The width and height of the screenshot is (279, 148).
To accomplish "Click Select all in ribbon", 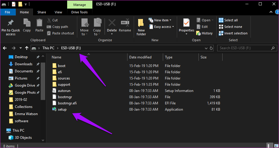I will click(x=228, y=20).
